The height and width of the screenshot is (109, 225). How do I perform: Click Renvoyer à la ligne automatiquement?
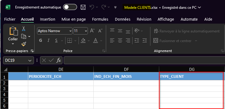click(186, 31)
